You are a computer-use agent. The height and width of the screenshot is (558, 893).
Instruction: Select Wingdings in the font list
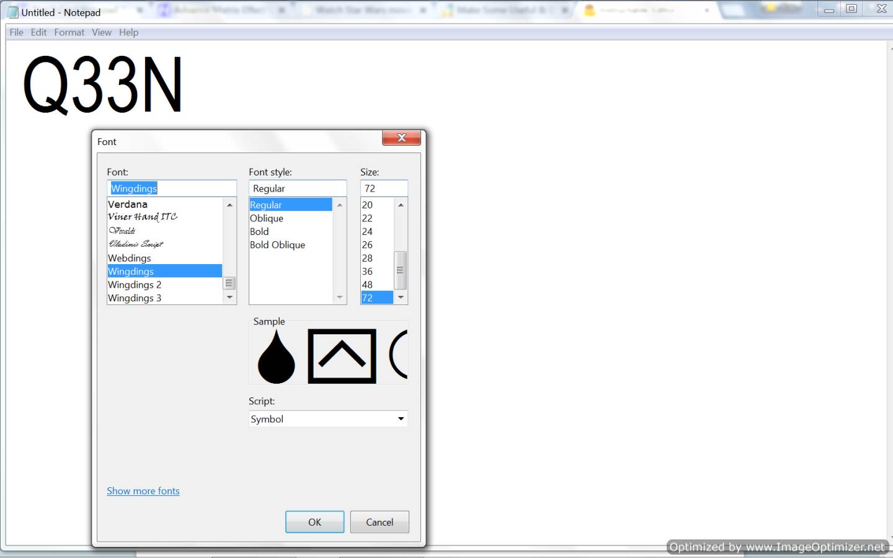[x=164, y=271]
